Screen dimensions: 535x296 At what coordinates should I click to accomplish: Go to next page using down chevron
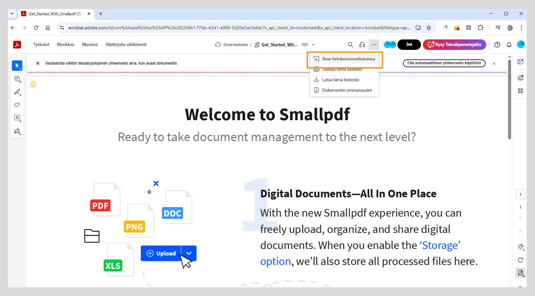520,230
